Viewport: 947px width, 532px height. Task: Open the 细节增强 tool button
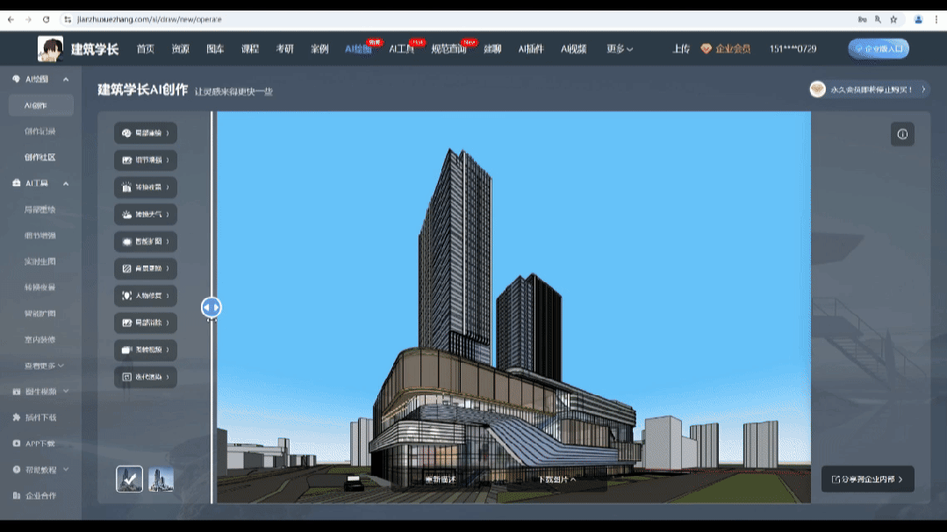click(x=146, y=160)
